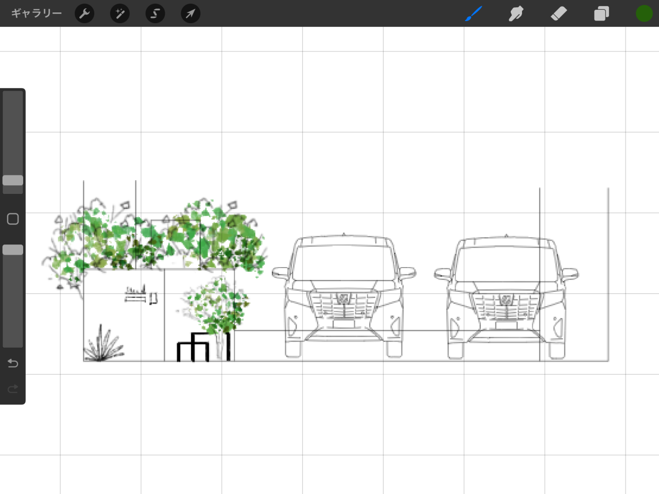Viewport: 659px width, 494px height.
Task: Open the ギャラリー gallery
Action: point(36,13)
